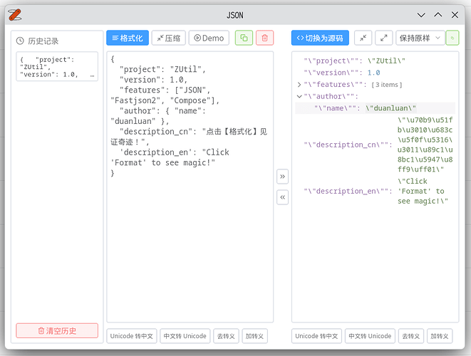Click right panel 去转义 button
The image size is (471, 356).
pyautogui.click(x=411, y=336)
